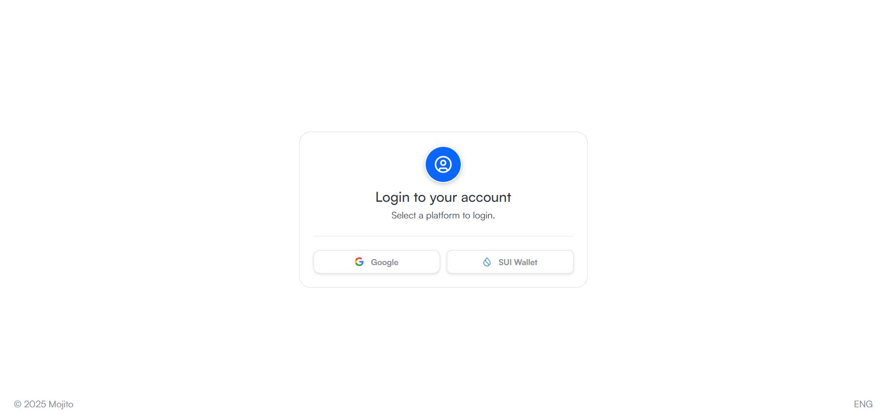Click the person silhouette inside blue circle
Screen dimensions: 886x417
coord(443,164)
